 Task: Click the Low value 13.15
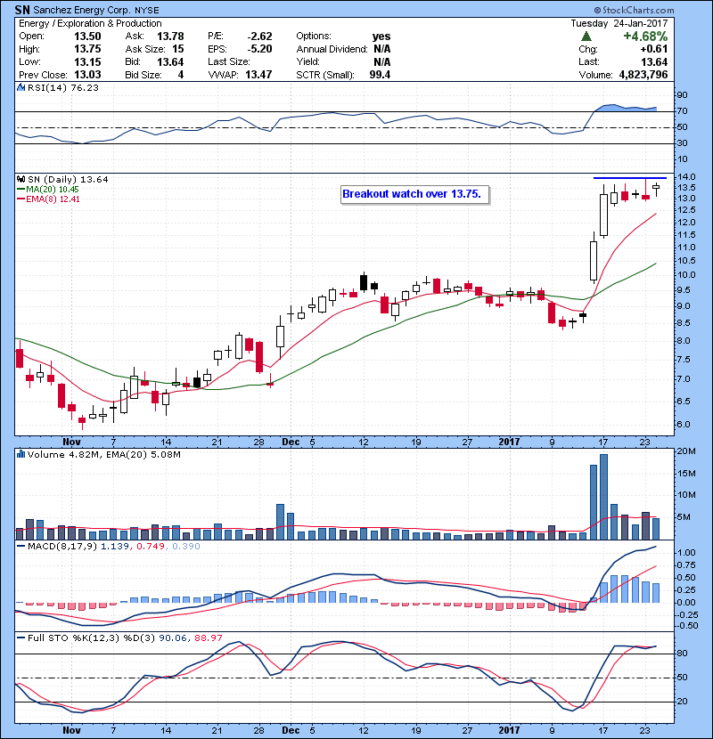tap(87, 61)
